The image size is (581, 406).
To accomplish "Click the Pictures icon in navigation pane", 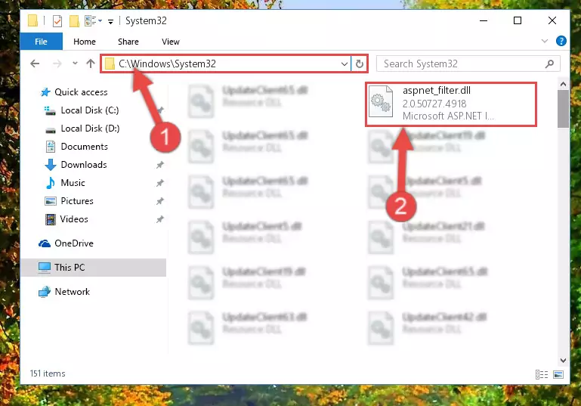I will point(51,201).
